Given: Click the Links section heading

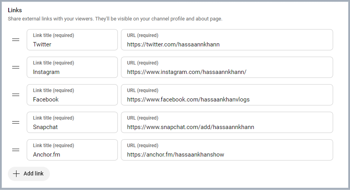Looking at the screenshot, I should 15,10.
